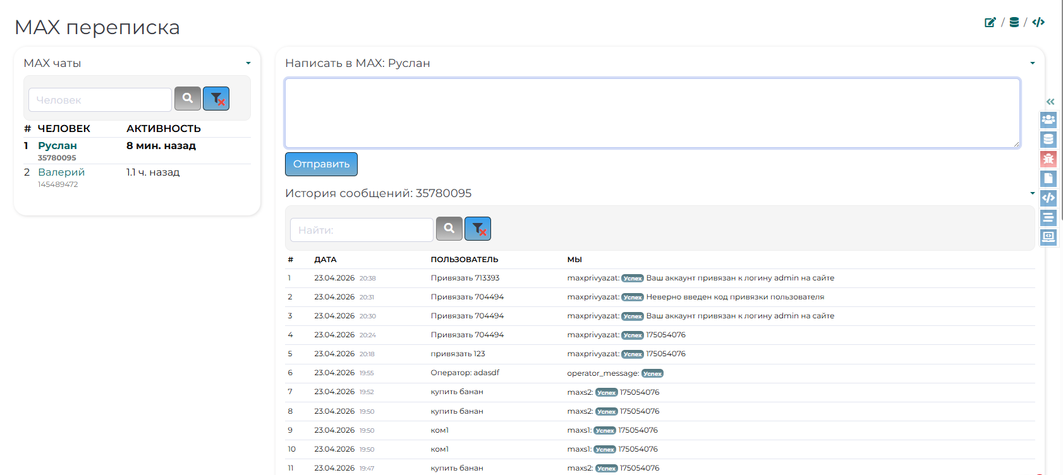Expand the Написать в MAX panel arrow
The height and width of the screenshot is (475, 1063).
[1032, 63]
